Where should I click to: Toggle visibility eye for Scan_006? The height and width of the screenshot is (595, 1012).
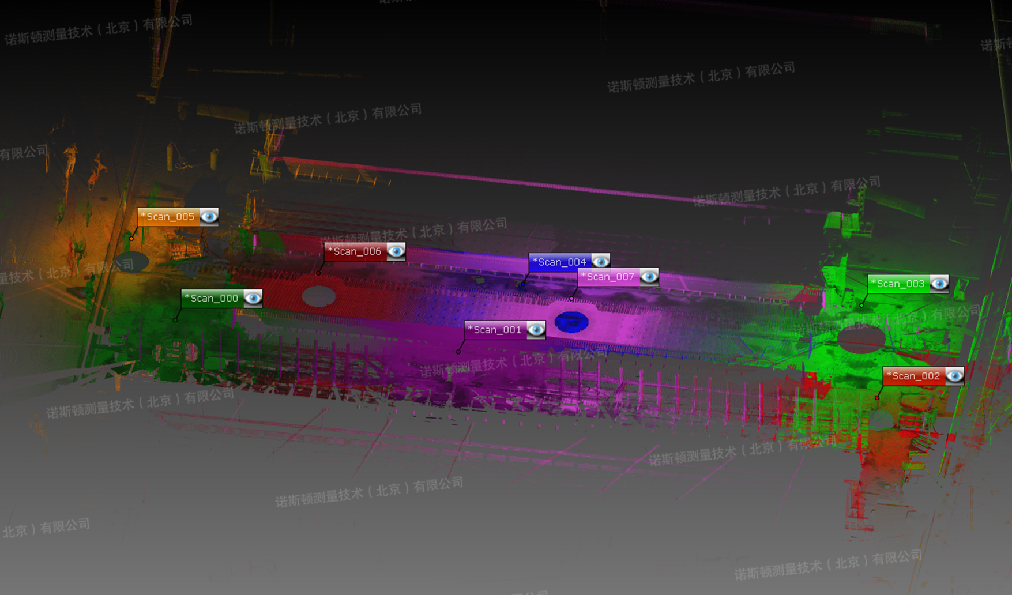point(396,251)
